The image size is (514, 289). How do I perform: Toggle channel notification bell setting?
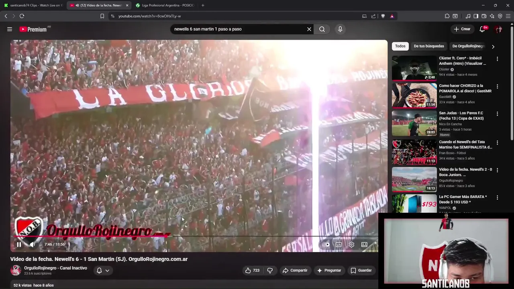(99, 271)
